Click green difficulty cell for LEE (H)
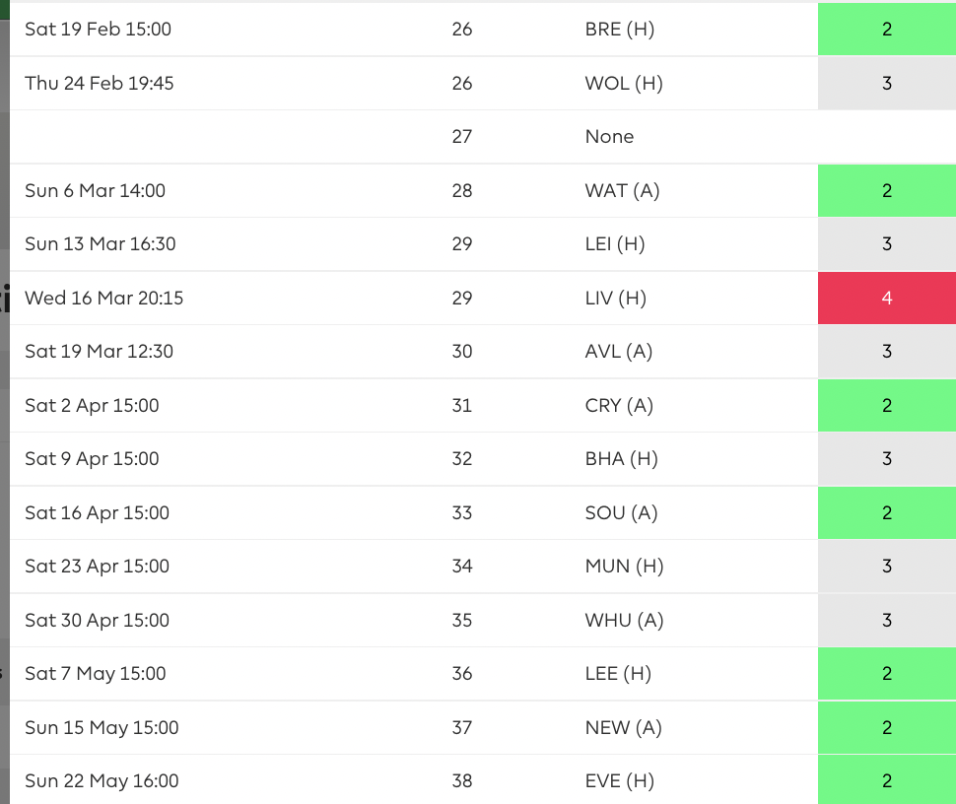Viewport: 956px width, 804px height. tap(886, 674)
